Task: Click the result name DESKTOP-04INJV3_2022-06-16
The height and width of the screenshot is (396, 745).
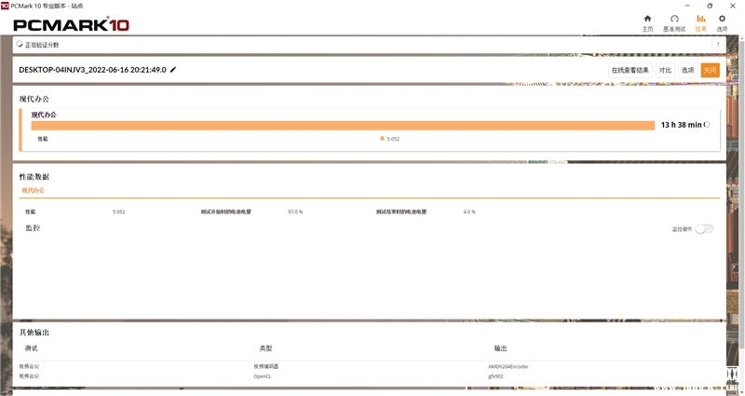Action: [x=92, y=70]
